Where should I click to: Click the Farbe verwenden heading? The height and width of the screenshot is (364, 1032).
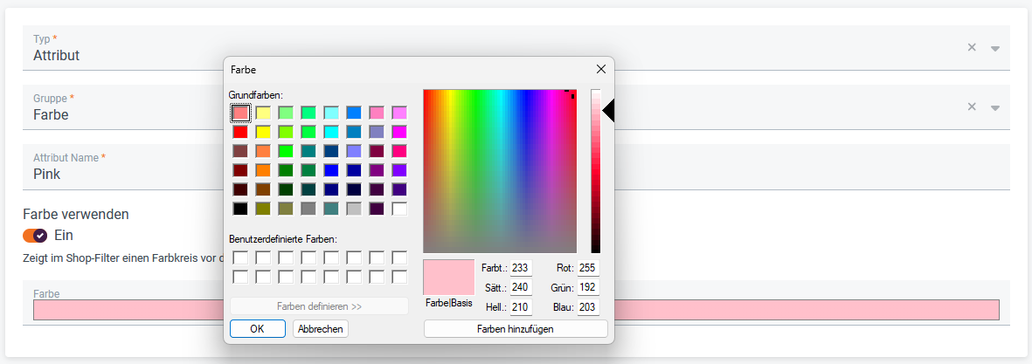point(76,214)
